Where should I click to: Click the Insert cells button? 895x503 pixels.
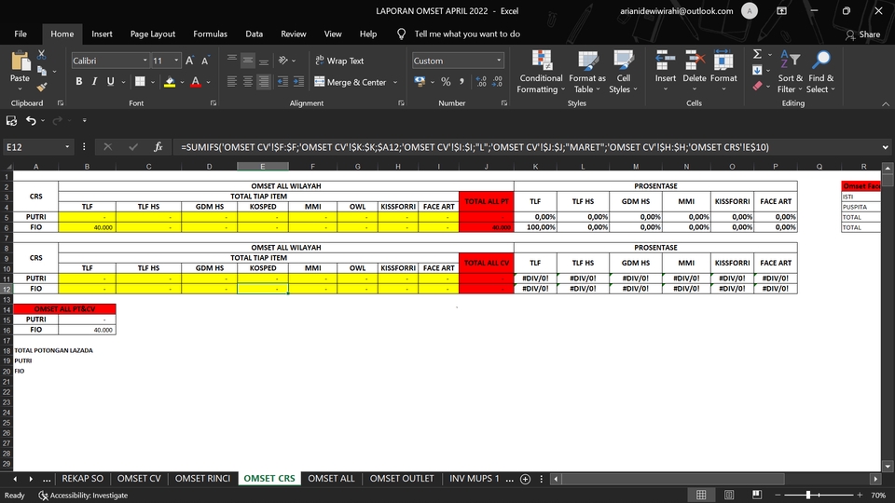(666, 72)
